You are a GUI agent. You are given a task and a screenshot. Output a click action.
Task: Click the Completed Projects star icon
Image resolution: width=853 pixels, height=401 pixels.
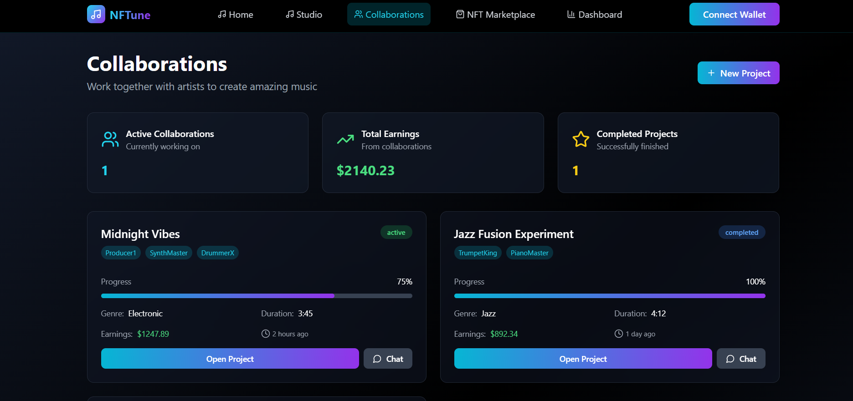click(581, 139)
